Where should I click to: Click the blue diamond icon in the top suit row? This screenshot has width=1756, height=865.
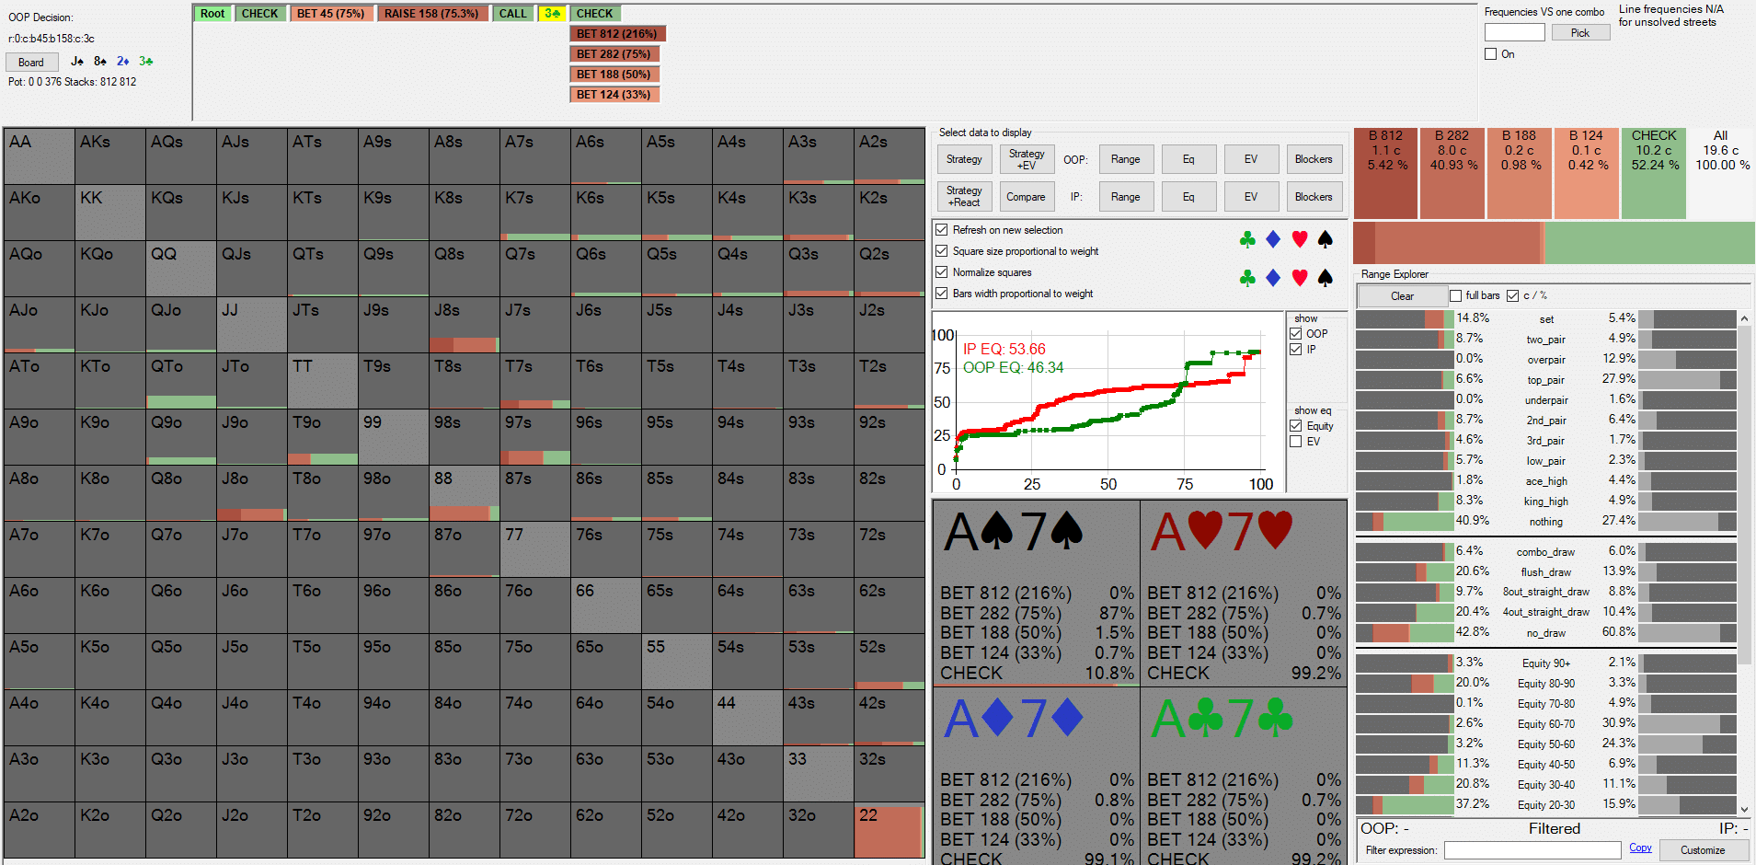1273,240
